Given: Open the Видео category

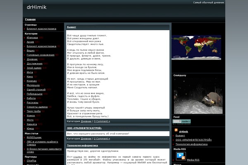Looking at the screenshot, I should (x=31, y=51).
